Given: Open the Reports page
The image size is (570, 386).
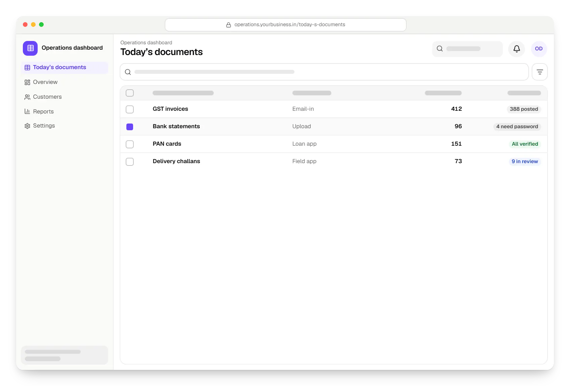Looking at the screenshot, I should 65,111.
